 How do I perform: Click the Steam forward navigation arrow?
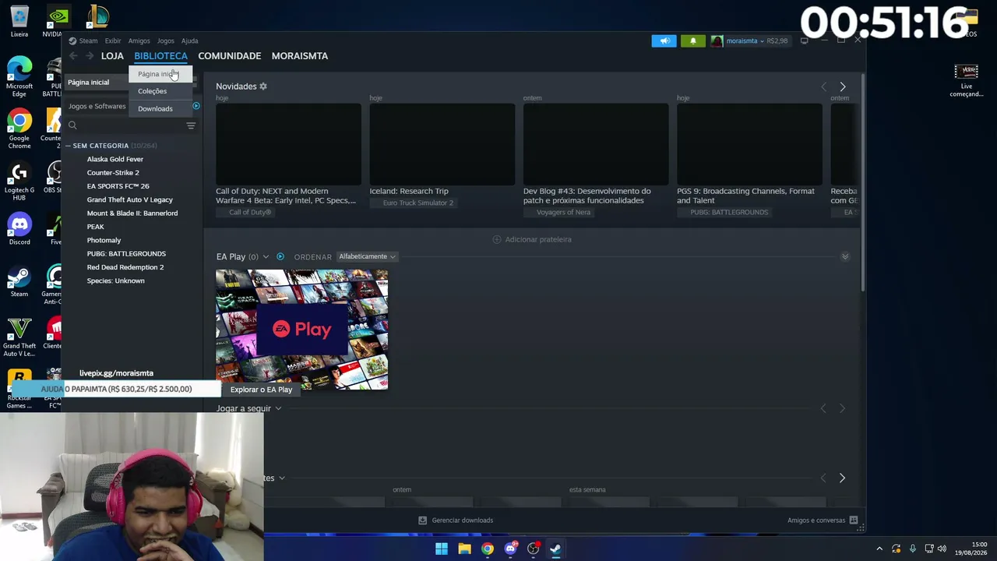point(90,56)
